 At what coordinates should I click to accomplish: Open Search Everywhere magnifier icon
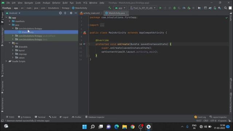pyautogui.click(x=225, y=8)
